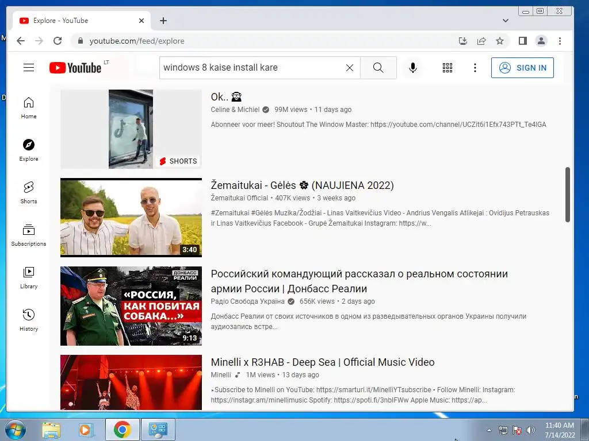
Task: Open Action Center flag icon
Action: click(x=517, y=430)
